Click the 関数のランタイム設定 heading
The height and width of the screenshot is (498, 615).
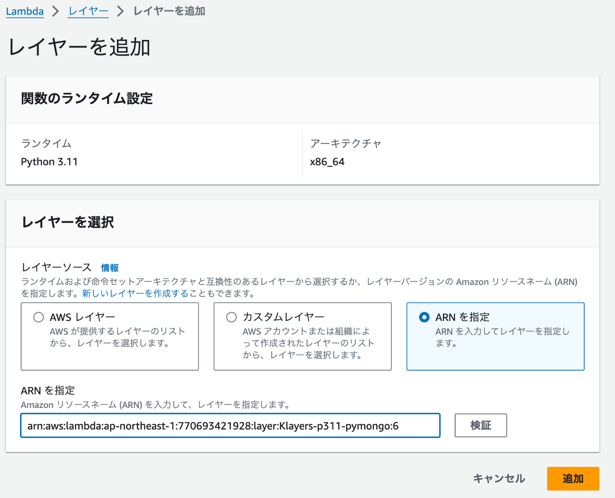[x=87, y=98]
